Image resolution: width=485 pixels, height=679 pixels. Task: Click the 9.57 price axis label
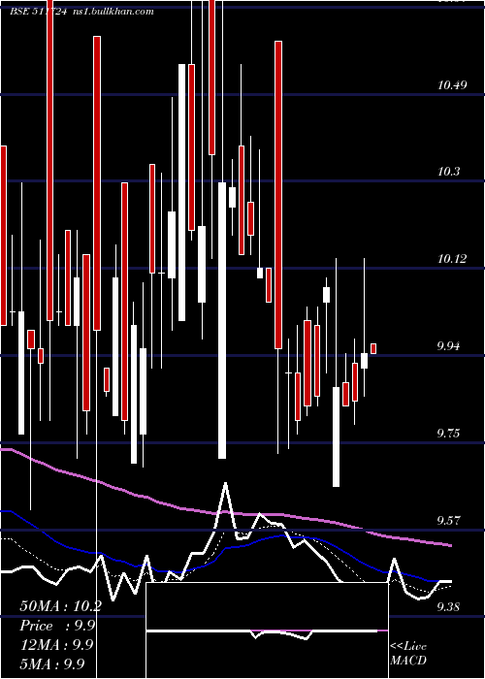pyautogui.click(x=450, y=521)
